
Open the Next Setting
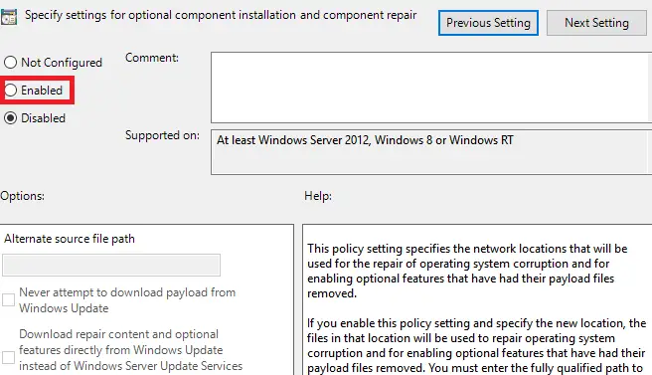coord(596,23)
